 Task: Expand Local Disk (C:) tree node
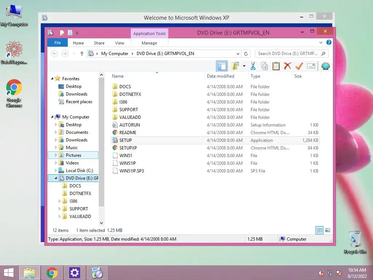coord(56,171)
